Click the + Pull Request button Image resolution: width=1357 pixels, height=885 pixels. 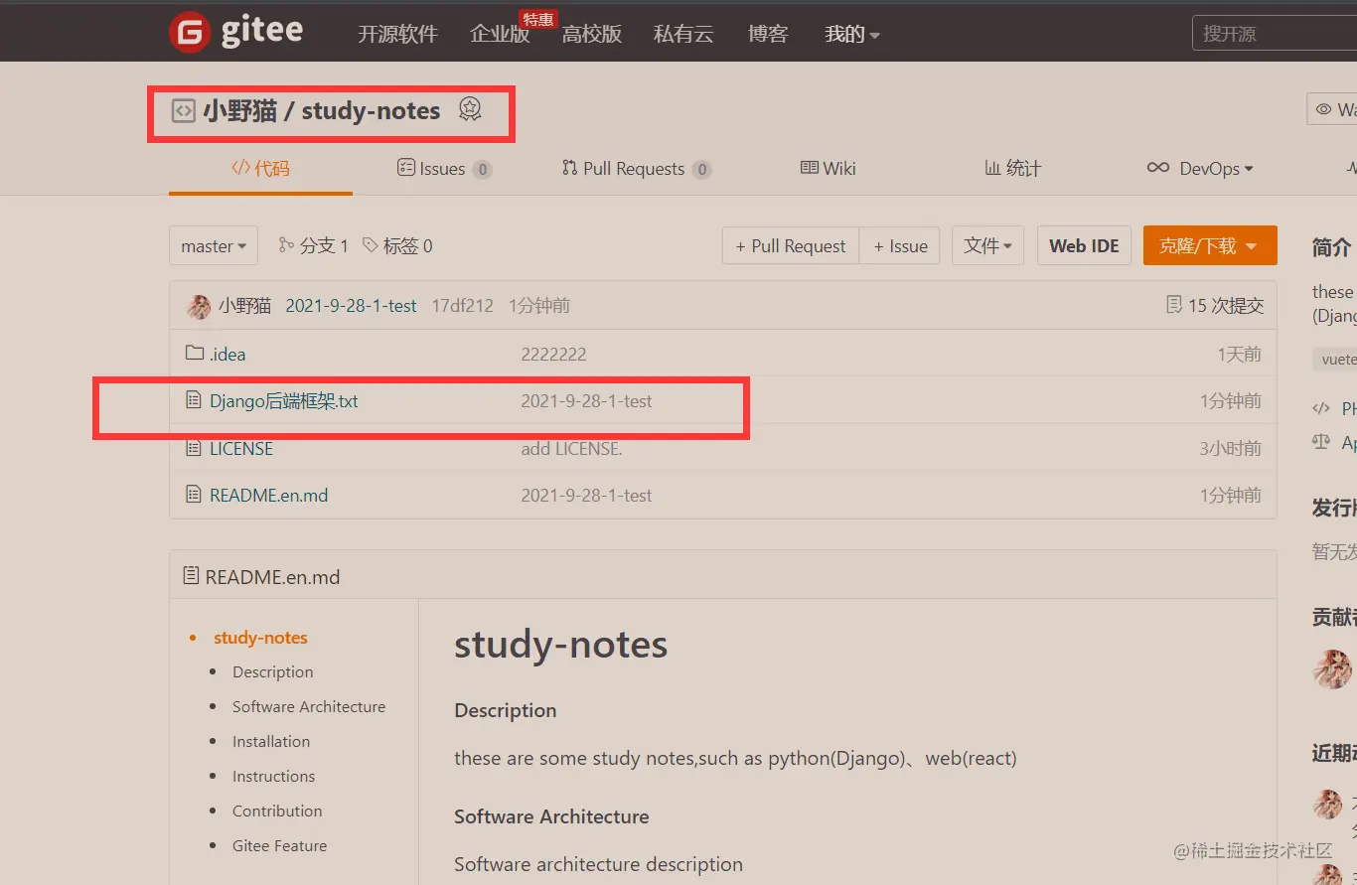(791, 245)
